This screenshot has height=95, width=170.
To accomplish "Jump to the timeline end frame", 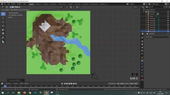I will (76, 84).
